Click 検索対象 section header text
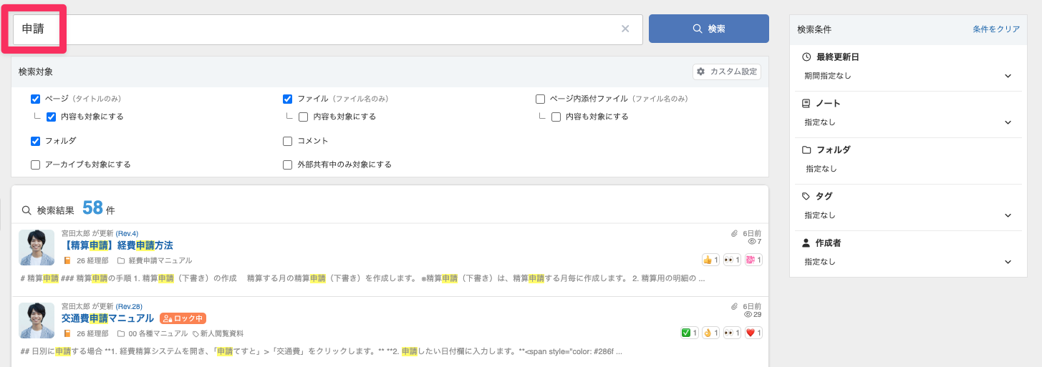The image size is (1042, 367). coord(36,72)
